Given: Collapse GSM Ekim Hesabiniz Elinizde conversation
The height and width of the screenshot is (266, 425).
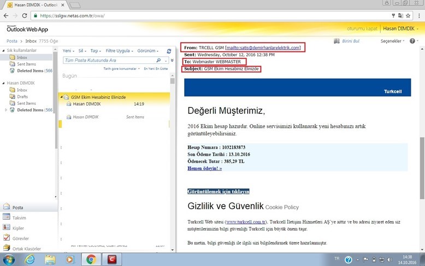Looking at the screenshot, I should pyautogui.click(x=61, y=97).
